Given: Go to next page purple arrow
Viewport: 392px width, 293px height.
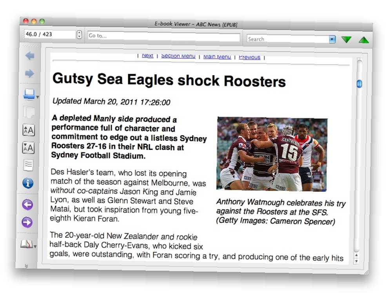Looking at the screenshot, I should pos(27,222).
